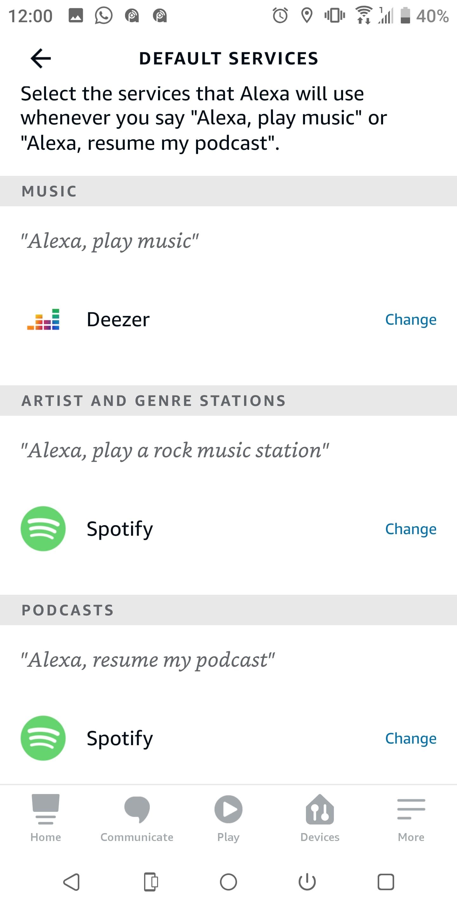This screenshot has height=914, width=457.
Task: Tap the Deezer service icon
Action: 43,319
